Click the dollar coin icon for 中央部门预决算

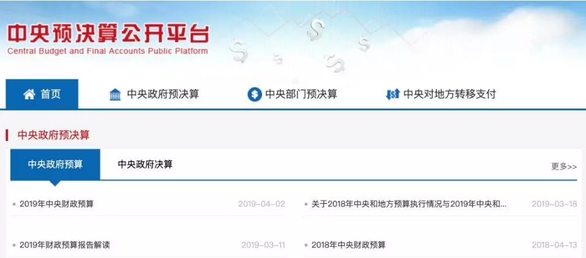click(254, 94)
